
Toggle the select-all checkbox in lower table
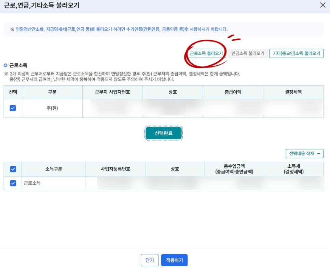click(12, 169)
